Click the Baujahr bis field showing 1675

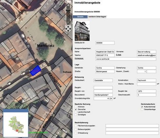[147, 91]
